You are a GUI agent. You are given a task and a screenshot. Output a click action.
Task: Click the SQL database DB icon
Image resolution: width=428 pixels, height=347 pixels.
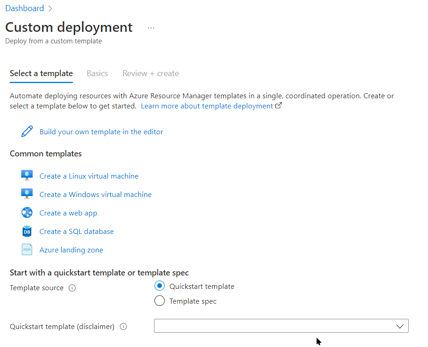pyautogui.click(x=27, y=231)
